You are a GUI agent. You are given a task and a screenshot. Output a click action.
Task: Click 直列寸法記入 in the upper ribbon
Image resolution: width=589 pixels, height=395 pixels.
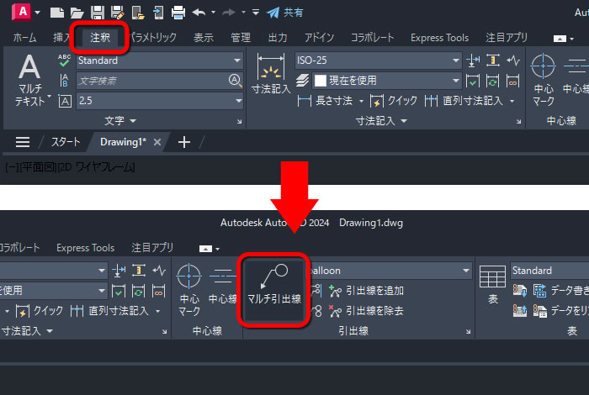[464, 101]
